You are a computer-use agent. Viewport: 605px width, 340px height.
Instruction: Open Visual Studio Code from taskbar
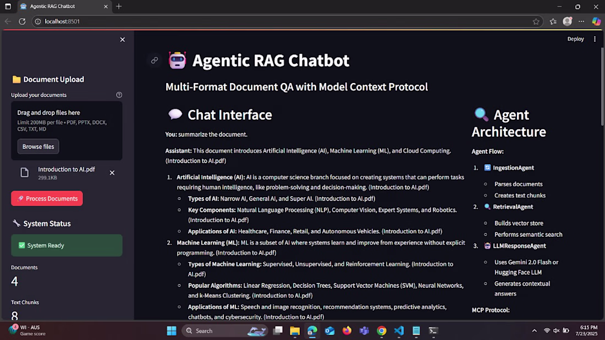click(x=399, y=331)
